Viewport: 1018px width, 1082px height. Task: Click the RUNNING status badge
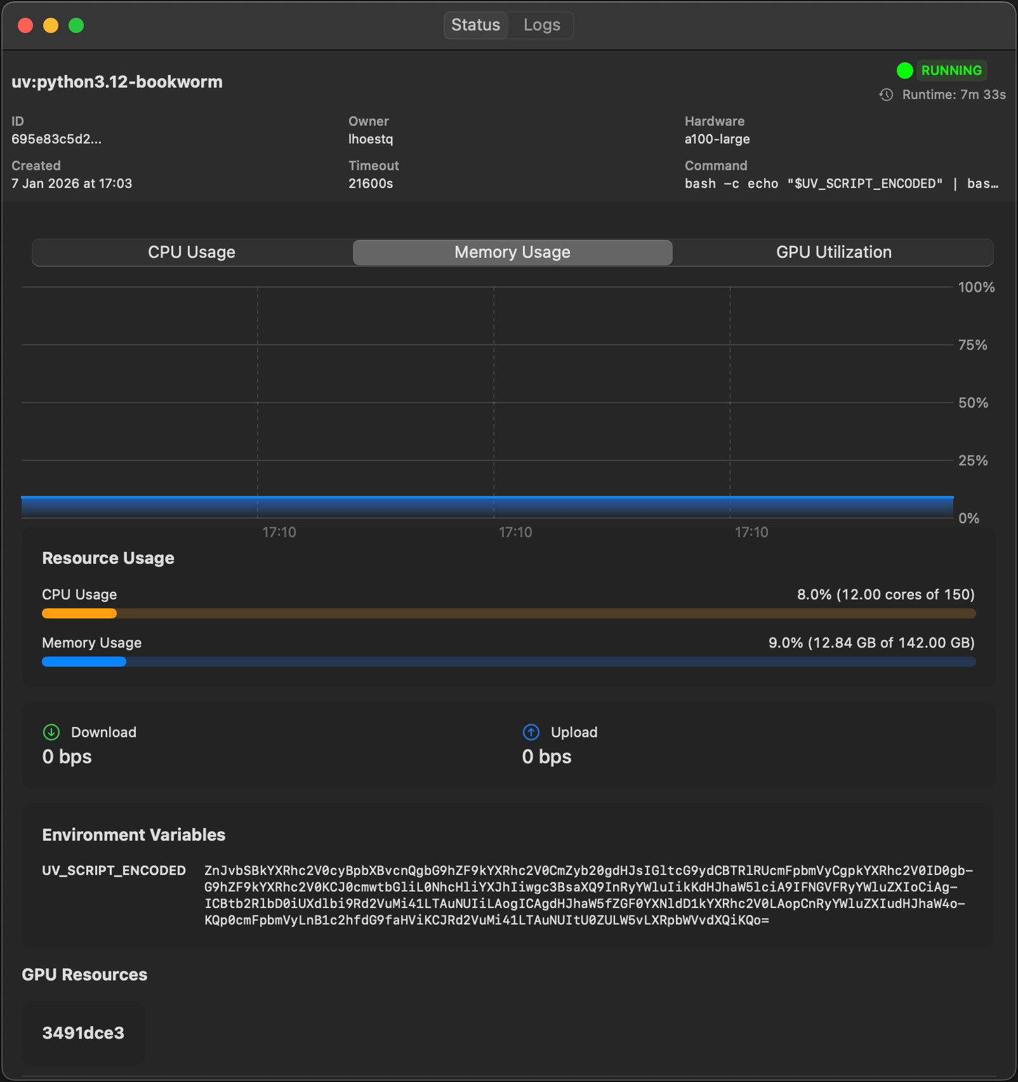click(951, 70)
